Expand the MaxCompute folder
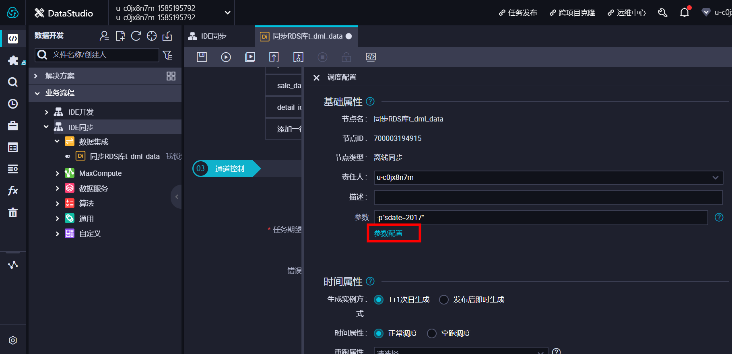Viewport: 732px width, 354px height. point(57,173)
